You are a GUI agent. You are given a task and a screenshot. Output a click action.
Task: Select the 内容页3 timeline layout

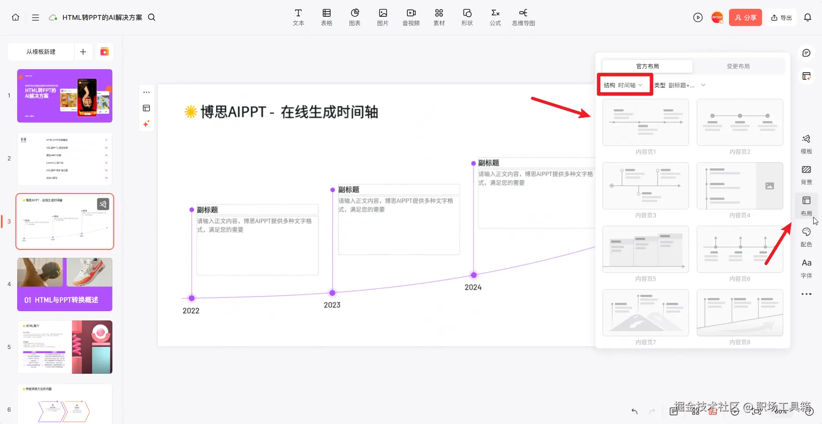(646, 186)
